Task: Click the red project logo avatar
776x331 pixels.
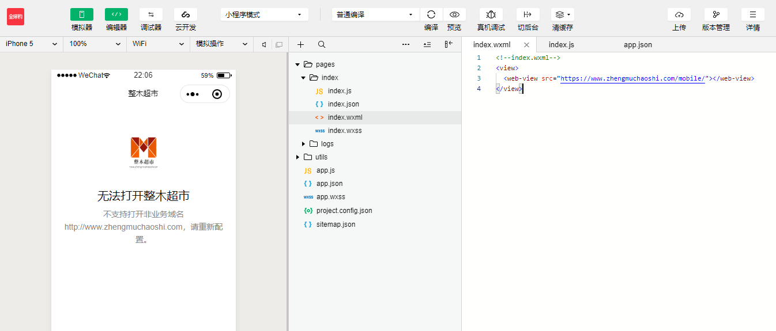Action: [16, 17]
